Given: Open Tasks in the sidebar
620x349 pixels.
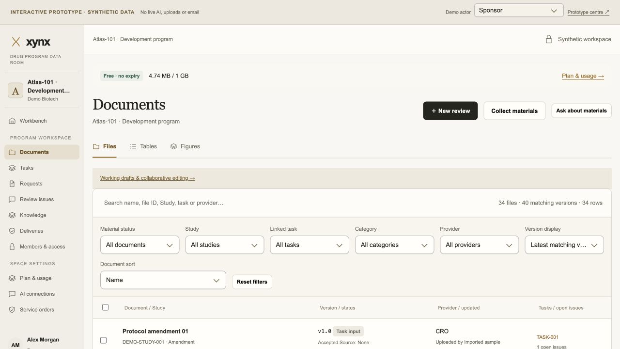Looking at the screenshot, I should tap(42, 168).
